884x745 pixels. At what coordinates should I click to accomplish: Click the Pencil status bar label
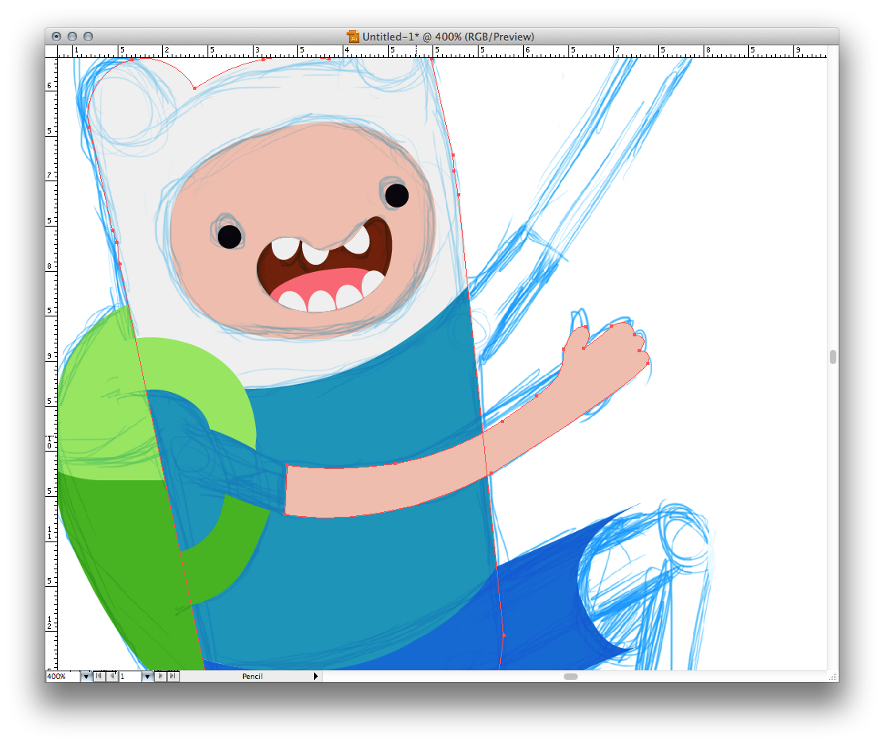coord(252,677)
